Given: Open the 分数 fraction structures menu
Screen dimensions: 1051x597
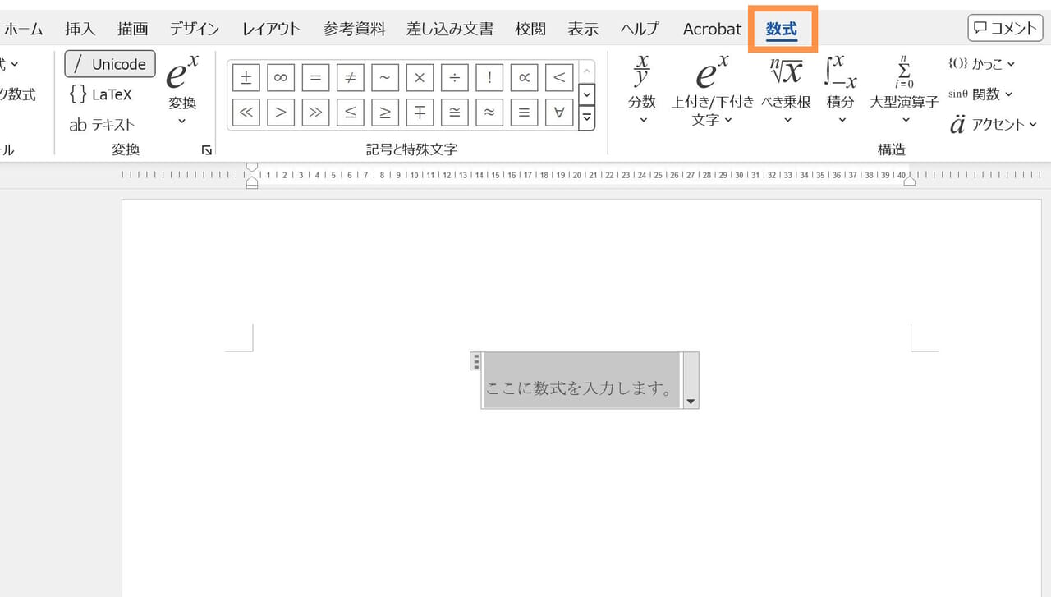Looking at the screenshot, I should (x=642, y=90).
